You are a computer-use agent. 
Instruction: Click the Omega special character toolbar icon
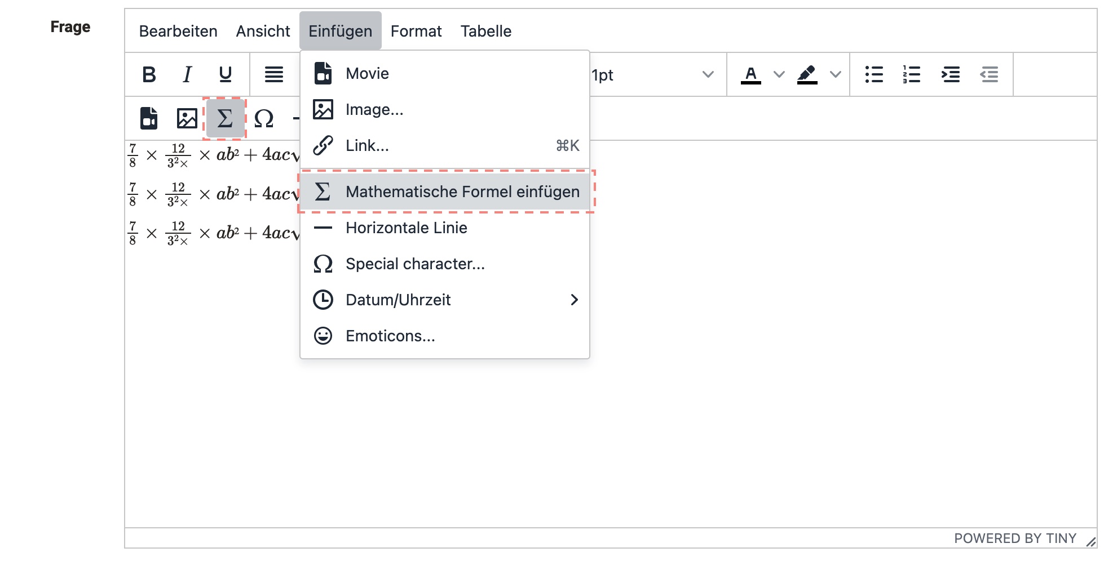click(263, 118)
